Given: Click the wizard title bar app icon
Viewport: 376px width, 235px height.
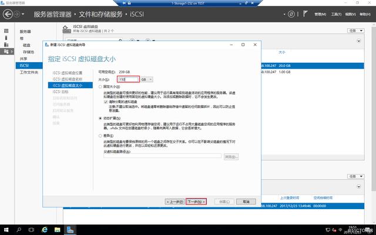Looking at the screenshot, I should click(x=47, y=45).
